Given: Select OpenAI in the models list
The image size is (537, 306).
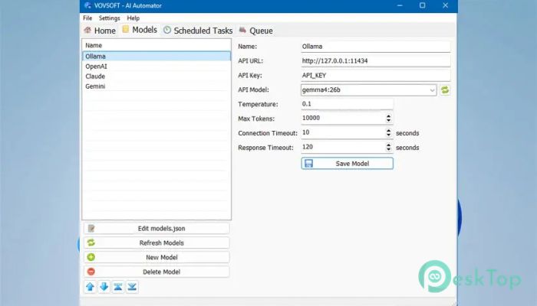Looking at the screenshot, I should [156, 67].
